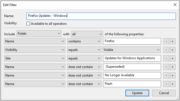Add row after Site condition with plus
Viewport: 180px width, 101px height.
pyautogui.click(x=173, y=58)
